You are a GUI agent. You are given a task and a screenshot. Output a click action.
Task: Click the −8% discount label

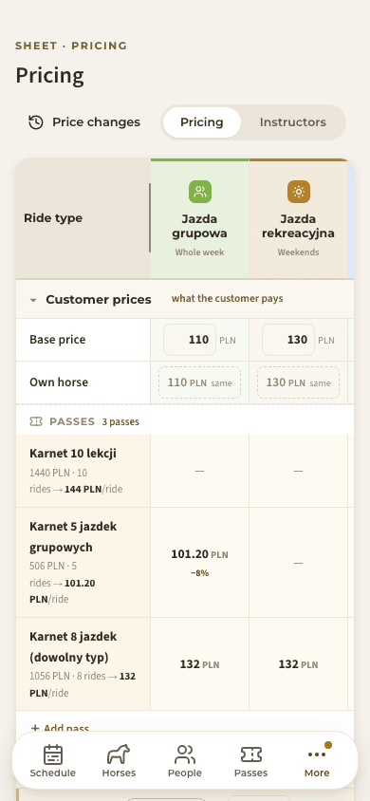click(x=199, y=573)
